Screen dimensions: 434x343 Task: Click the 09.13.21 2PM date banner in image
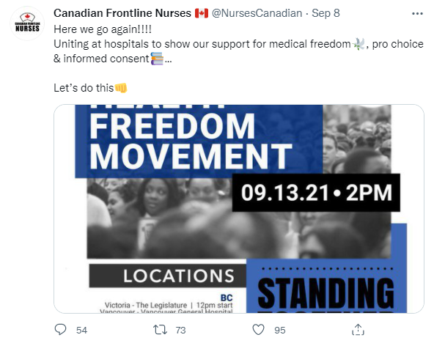(x=316, y=193)
